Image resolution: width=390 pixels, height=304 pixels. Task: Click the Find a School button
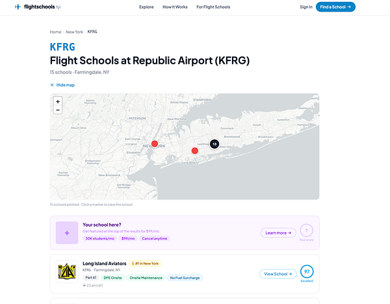click(x=335, y=7)
